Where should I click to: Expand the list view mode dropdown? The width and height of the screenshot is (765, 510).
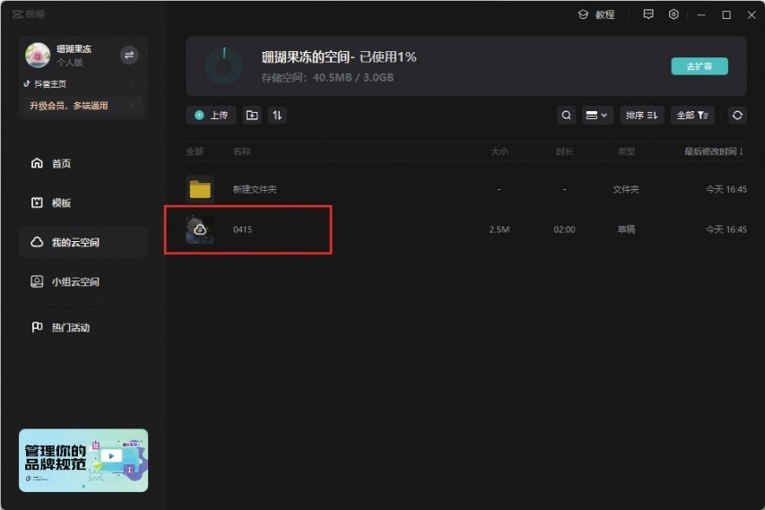coord(597,116)
